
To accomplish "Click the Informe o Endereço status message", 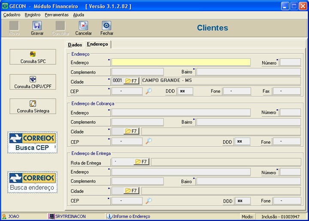I will click(131, 216).
